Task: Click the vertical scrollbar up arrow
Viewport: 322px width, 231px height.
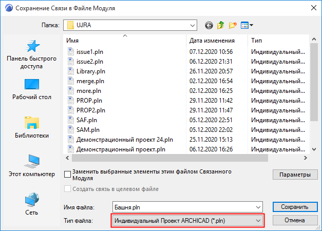Action: (x=314, y=39)
